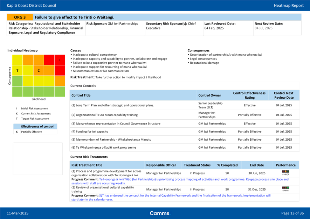310x219 pixels.
Task: Click control '(4) Funding for Iwi capacity'
Action: [90, 132]
